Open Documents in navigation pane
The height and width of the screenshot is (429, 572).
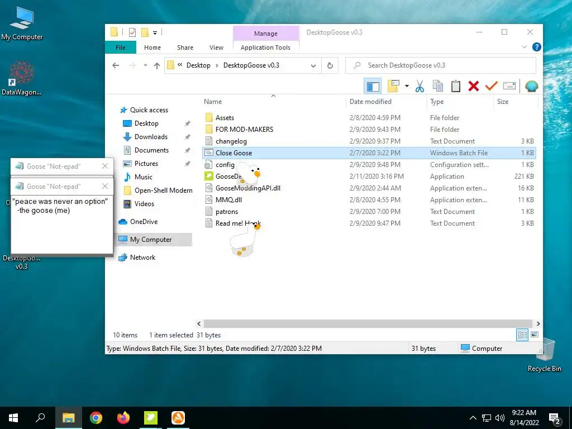[151, 150]
